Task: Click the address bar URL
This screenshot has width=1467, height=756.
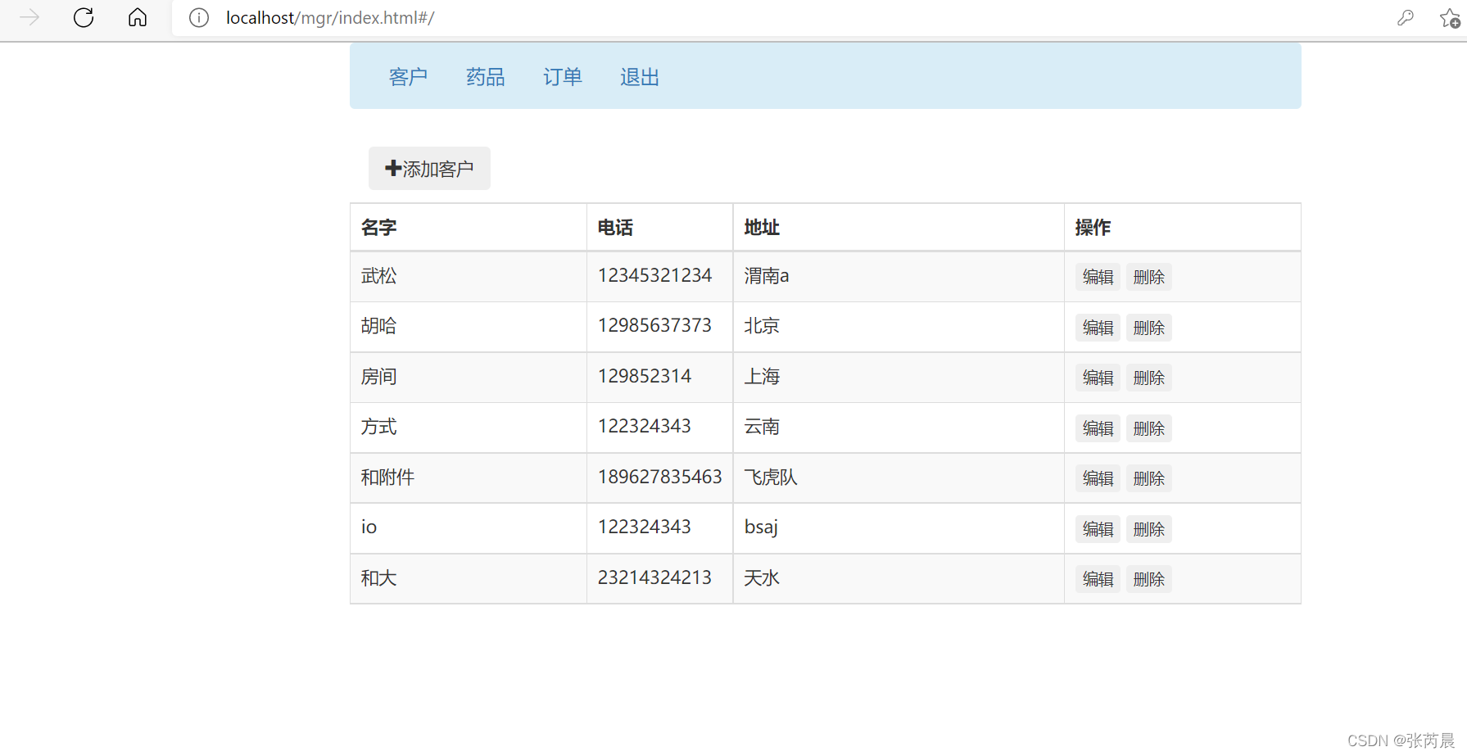Action: coord(330,17)
